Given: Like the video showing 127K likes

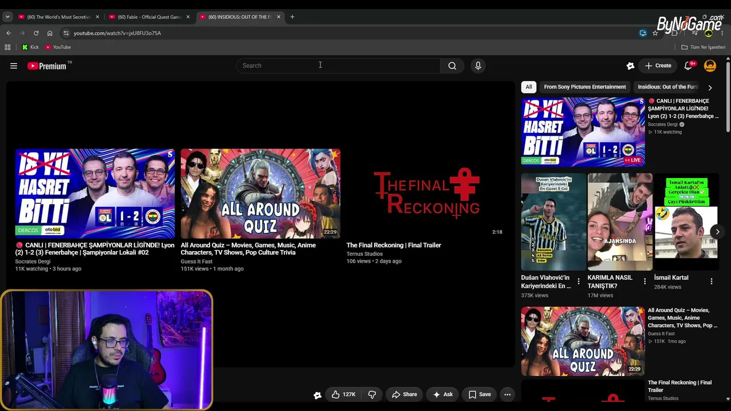Looking at the screenshot, I should 343,394.
